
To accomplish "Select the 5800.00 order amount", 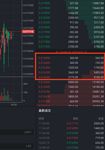I will point(73,96).
